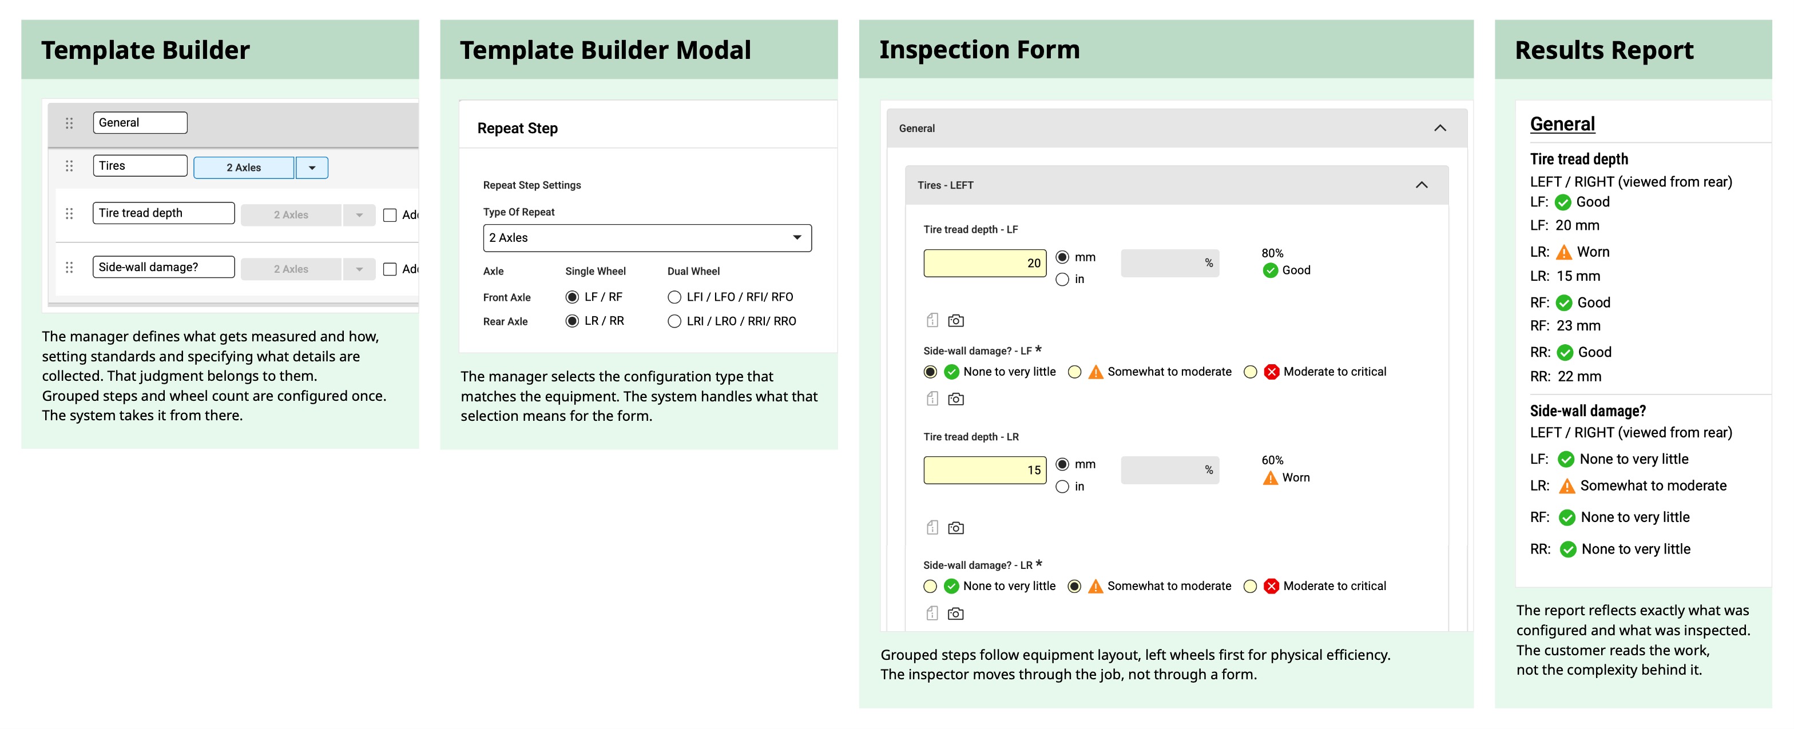Click the drag handle beside Tires row
The height and width of the screenshot is (729, 1794).
click(x=69, y=166)
